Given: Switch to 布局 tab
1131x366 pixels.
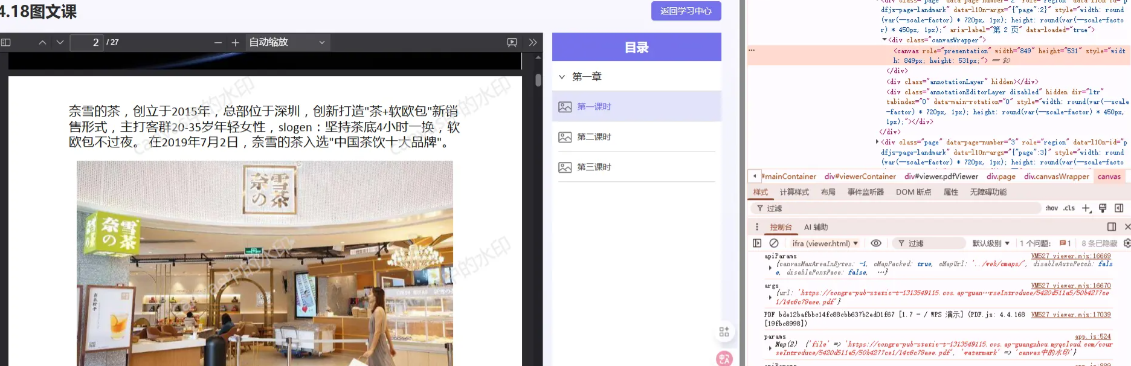Looking at the screenshot, I should coord(828,192).
